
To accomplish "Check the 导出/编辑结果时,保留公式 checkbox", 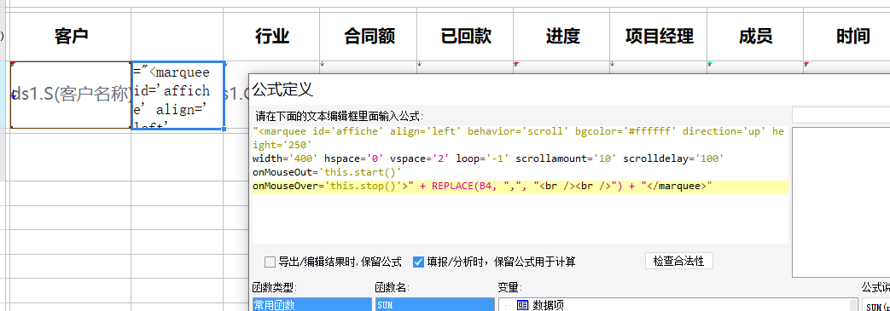I will click(270, 262).
